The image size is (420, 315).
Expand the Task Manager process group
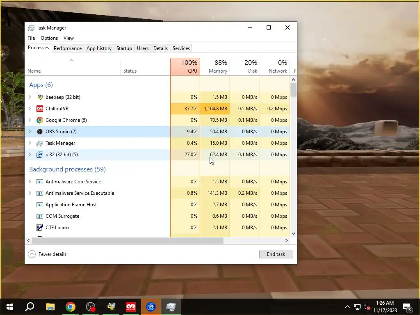(30, 143)
